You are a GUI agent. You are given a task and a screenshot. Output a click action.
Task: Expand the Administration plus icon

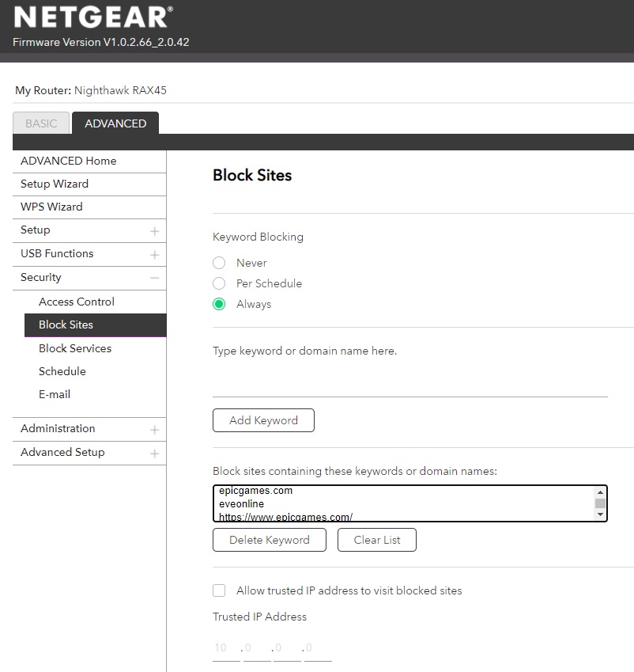point(154,430)
